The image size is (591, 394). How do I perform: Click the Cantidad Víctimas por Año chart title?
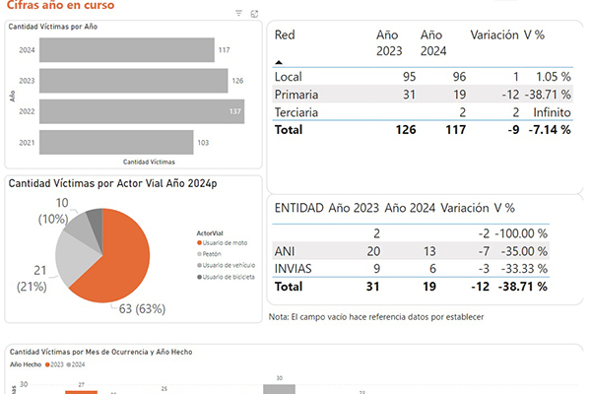pos(53,27)
